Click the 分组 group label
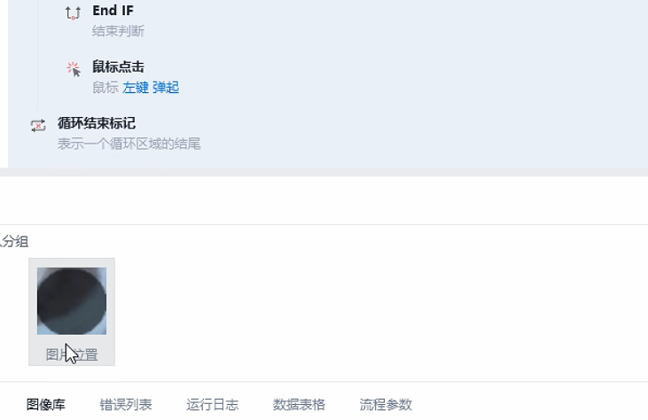Viewport: 648px width, 420px height. 16,241
